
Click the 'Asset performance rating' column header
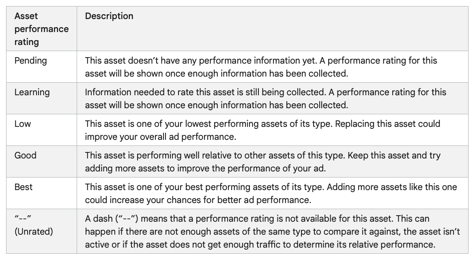(42, 29)
